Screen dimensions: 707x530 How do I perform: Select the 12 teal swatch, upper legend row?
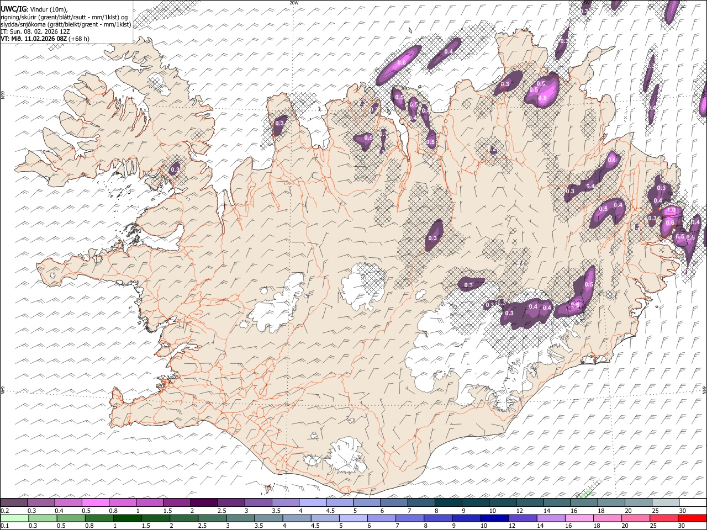tap(530, 502)
